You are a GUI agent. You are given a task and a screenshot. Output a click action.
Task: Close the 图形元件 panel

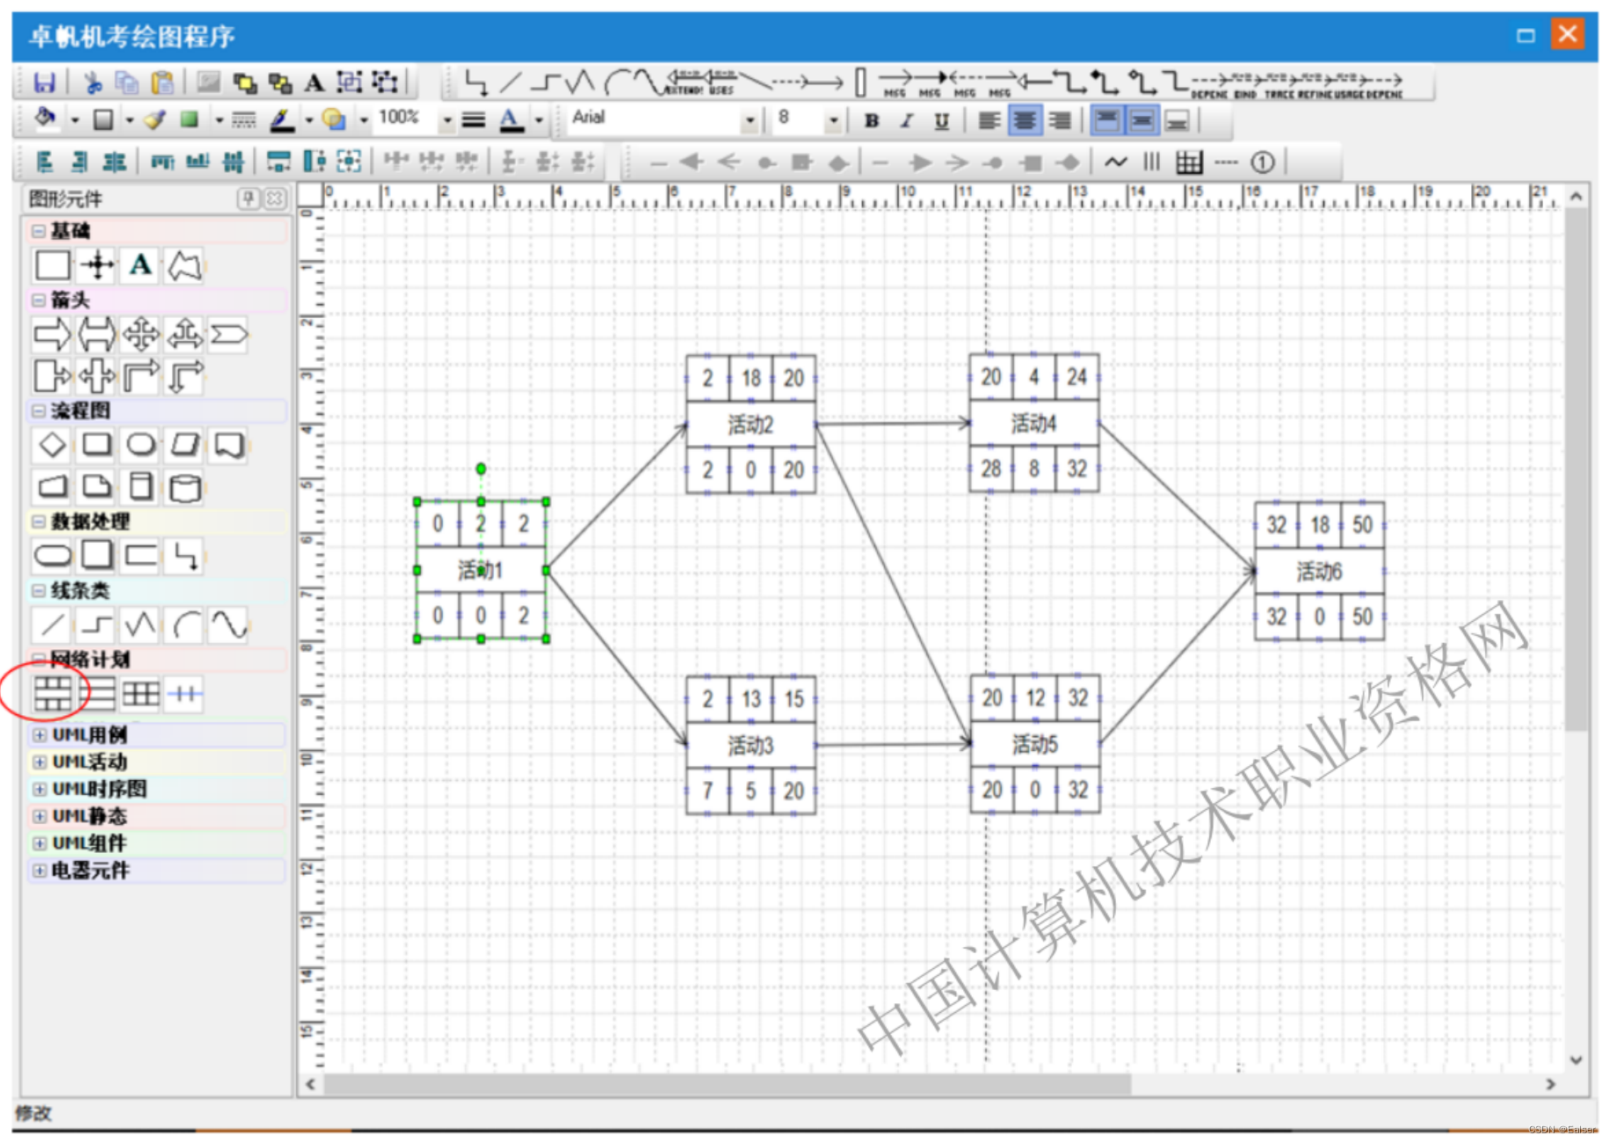coord(275,199)
